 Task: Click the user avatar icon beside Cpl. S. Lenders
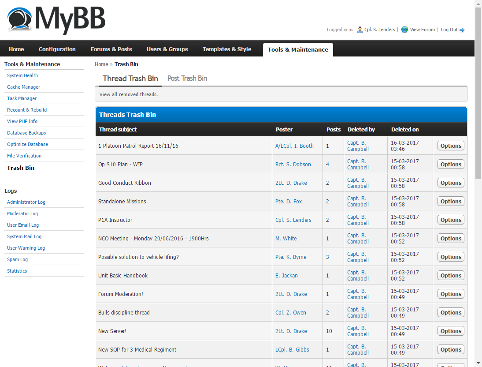[360, 30]
